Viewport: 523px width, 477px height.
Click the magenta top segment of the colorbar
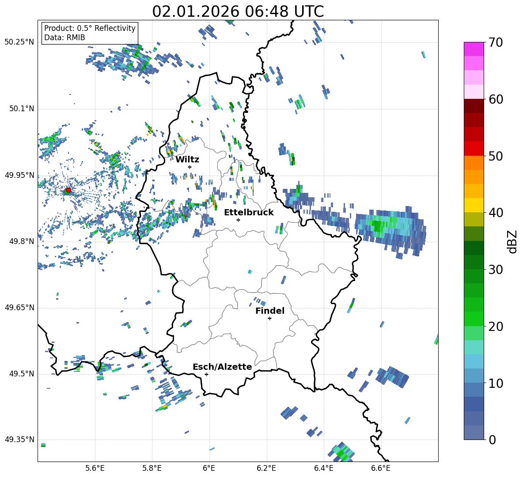coord(474,49)
